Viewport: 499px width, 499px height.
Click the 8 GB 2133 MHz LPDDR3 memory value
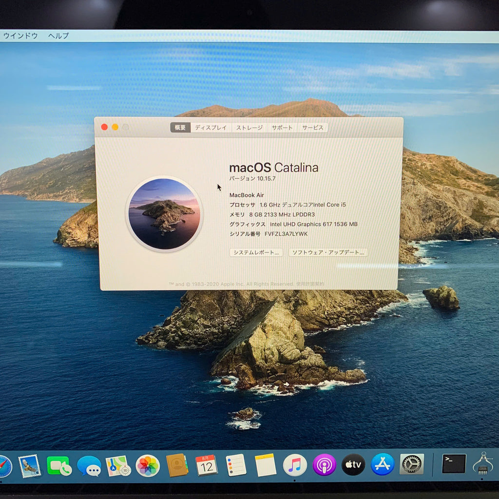[282, 214]
